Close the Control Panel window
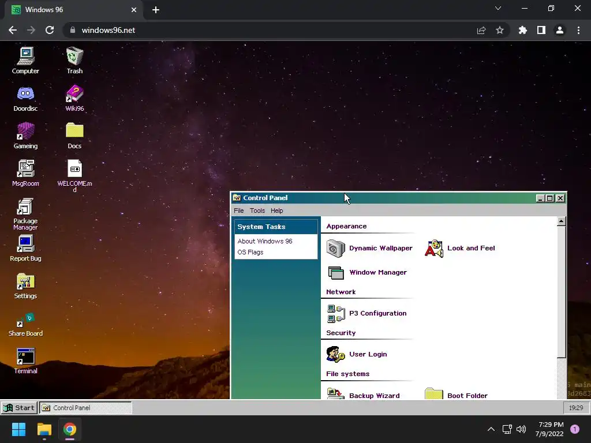Viewport: 591px width, 443px height. point(560,198)
